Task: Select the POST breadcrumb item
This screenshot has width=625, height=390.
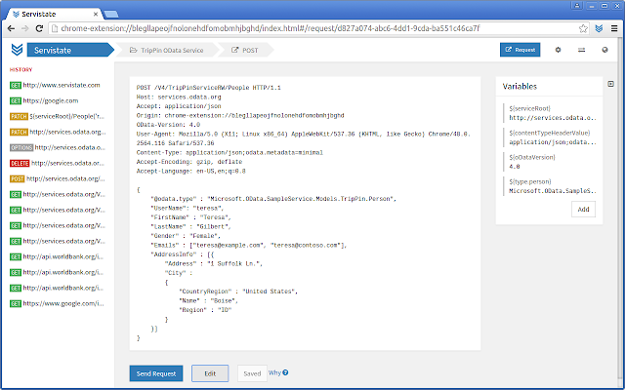Action: [x=245, y=50]
